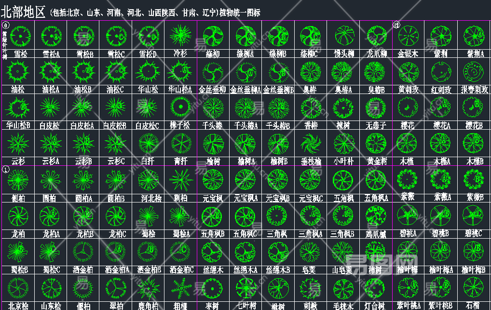Select the 白皮松 pine symbol
This screenshot has height=310, width=491.
(x=50, y=108)
